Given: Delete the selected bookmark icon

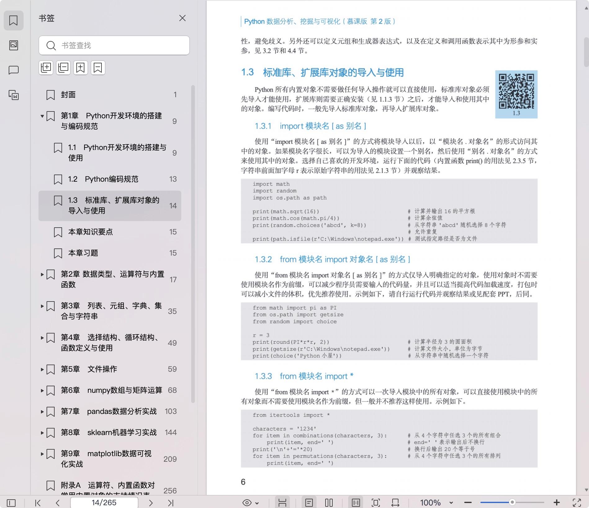Looking at the screenshot, I should pos(98,68).
